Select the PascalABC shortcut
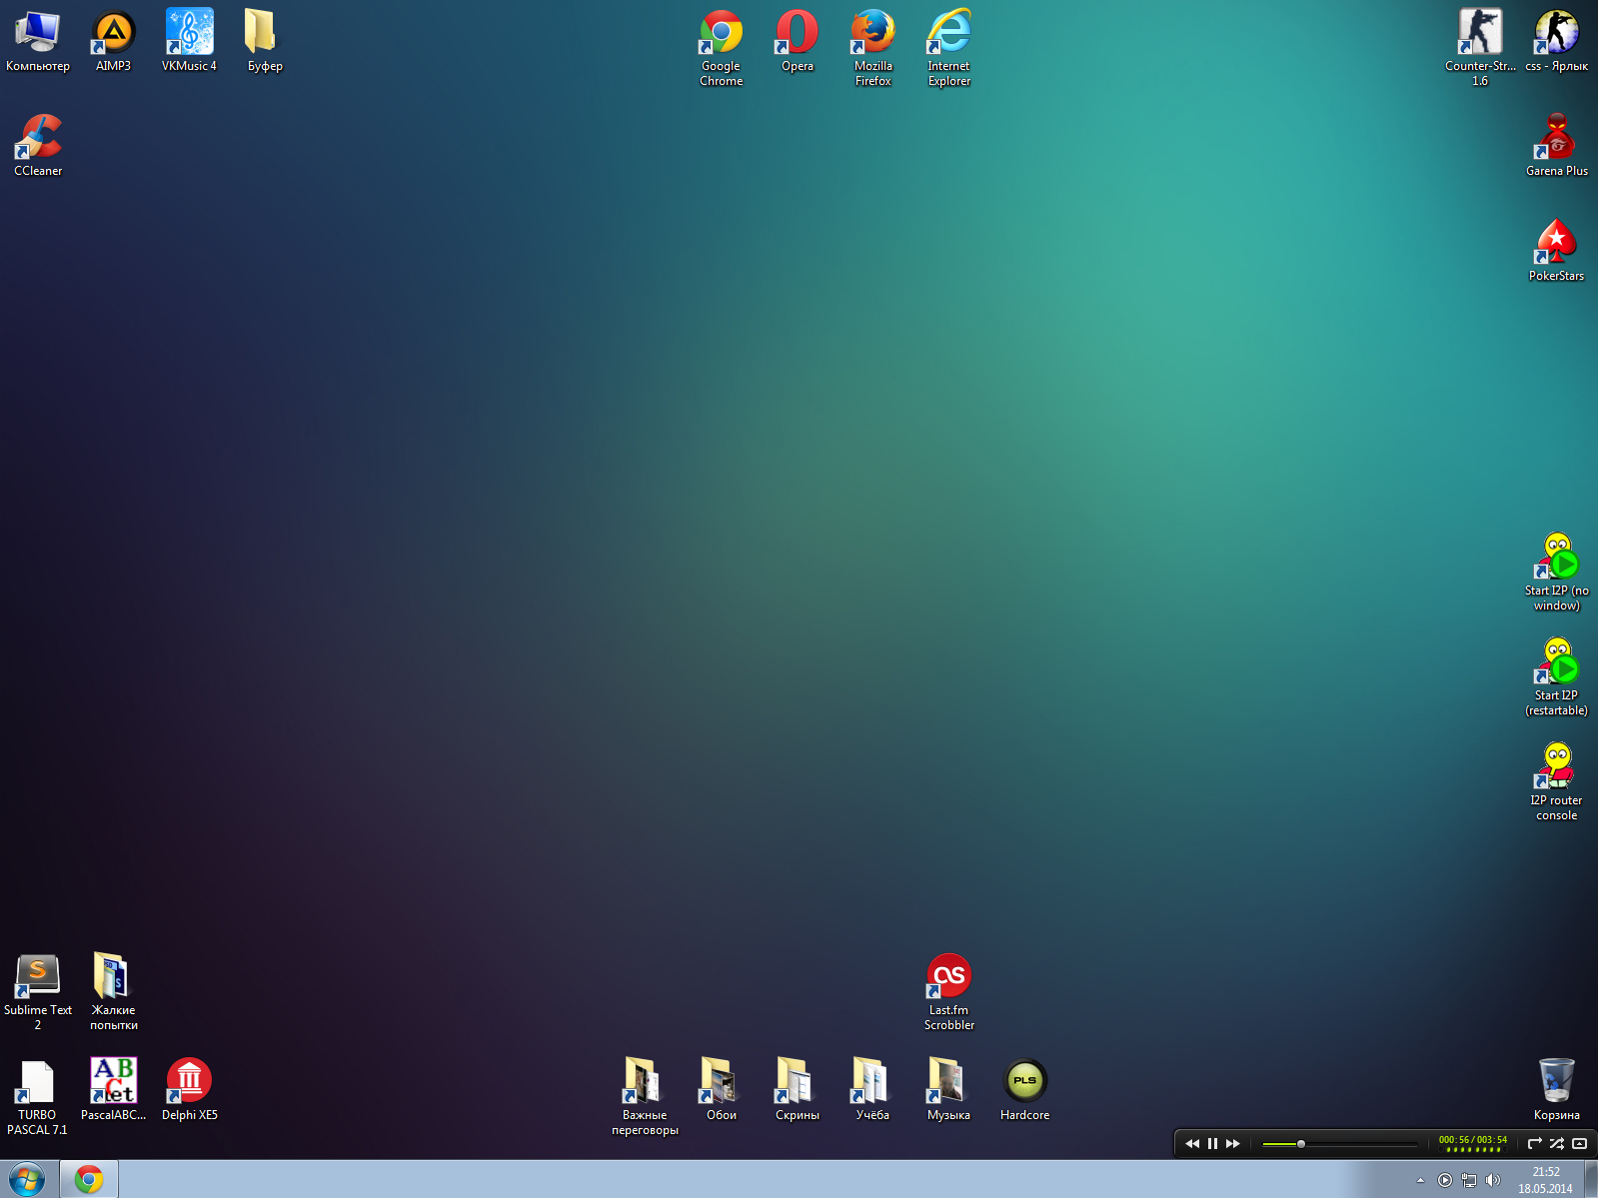1598x1198 pixels. 113,1089
